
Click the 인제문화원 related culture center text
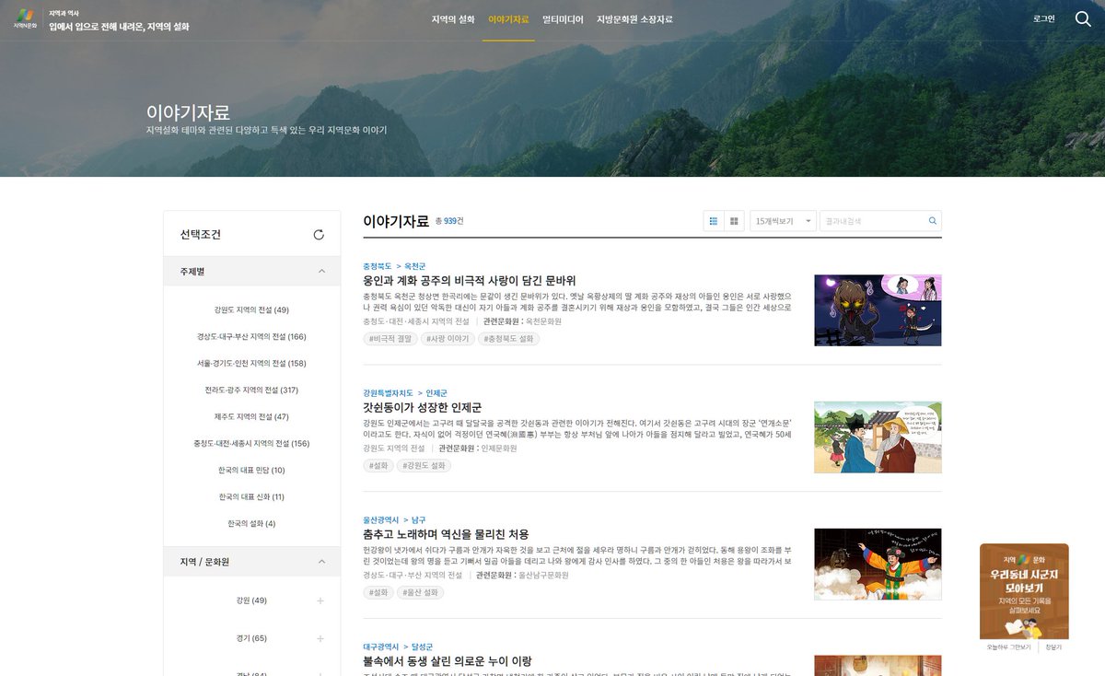click(x=499, y=449)
